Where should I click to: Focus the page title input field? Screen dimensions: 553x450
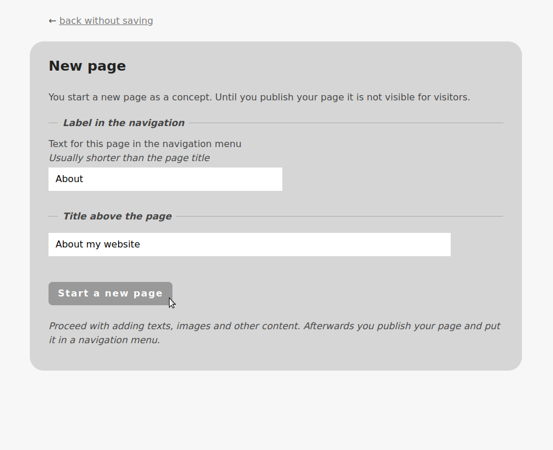[x=249, y=245]
